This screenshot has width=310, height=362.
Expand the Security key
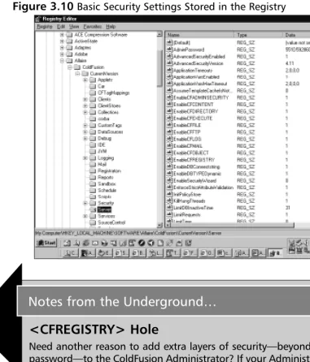click(85, 203)
